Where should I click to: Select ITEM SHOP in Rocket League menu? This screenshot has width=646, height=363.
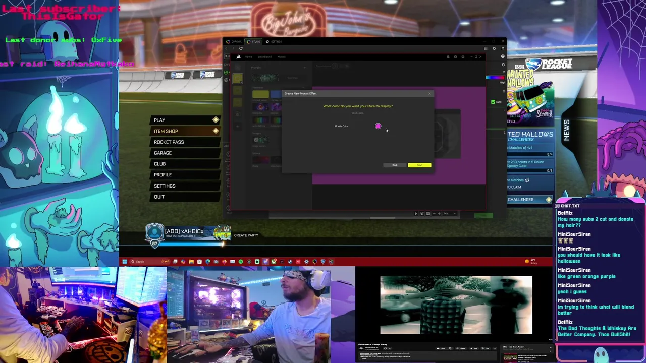[185, 131]
